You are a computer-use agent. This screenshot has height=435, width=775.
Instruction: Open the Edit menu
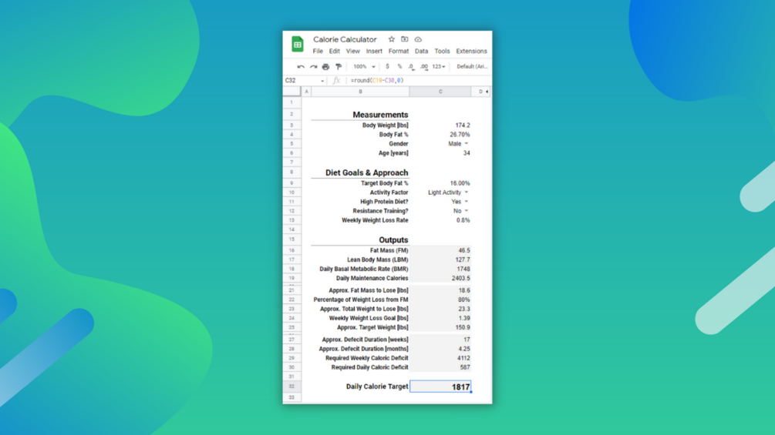[335, 52]
